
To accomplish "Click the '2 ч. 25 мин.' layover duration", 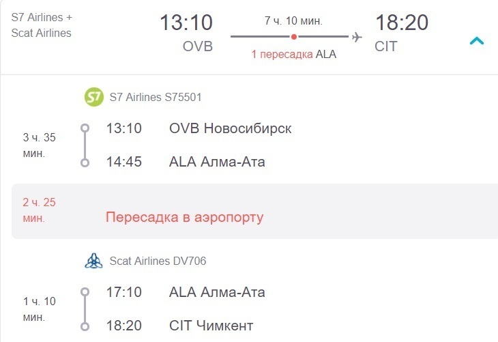I will 39,210.
